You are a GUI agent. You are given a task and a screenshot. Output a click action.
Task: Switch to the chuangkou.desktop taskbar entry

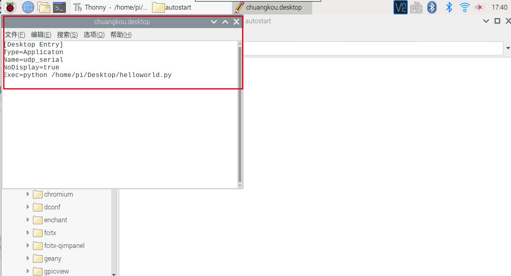(x=272, y=7)
